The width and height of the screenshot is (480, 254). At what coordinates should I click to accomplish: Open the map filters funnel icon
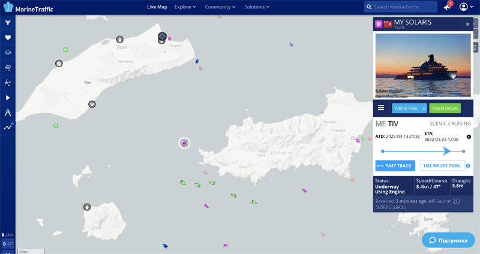tap(8, 23)
